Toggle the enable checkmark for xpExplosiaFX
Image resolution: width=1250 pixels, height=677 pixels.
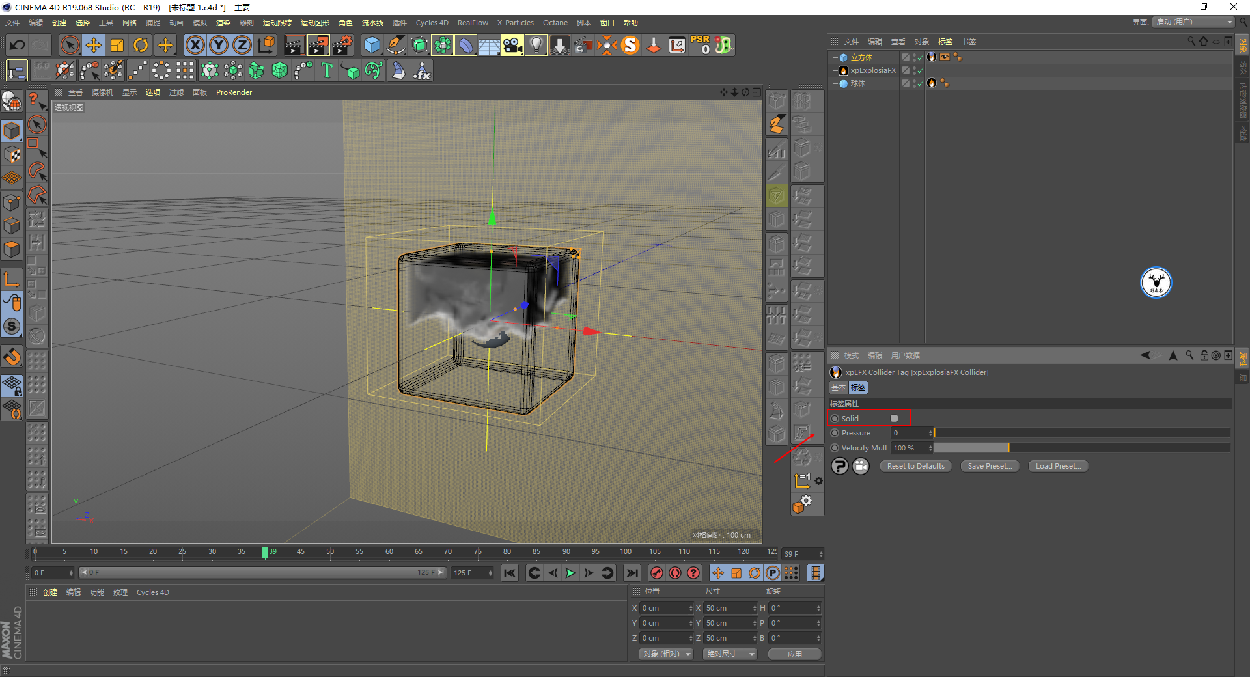click(921, 70)
